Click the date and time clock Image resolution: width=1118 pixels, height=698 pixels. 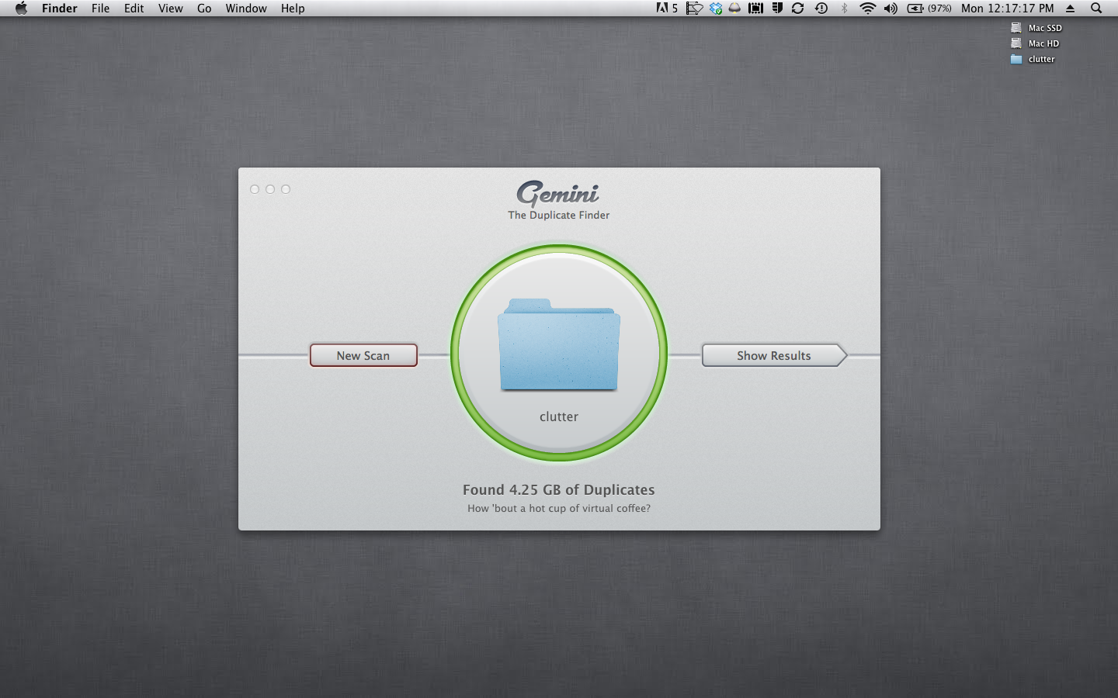(1007, 9)
